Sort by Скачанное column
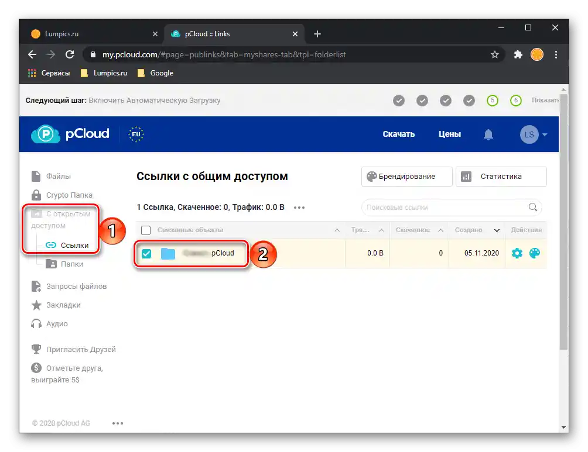The image size is (588, 452). point(419,230)
